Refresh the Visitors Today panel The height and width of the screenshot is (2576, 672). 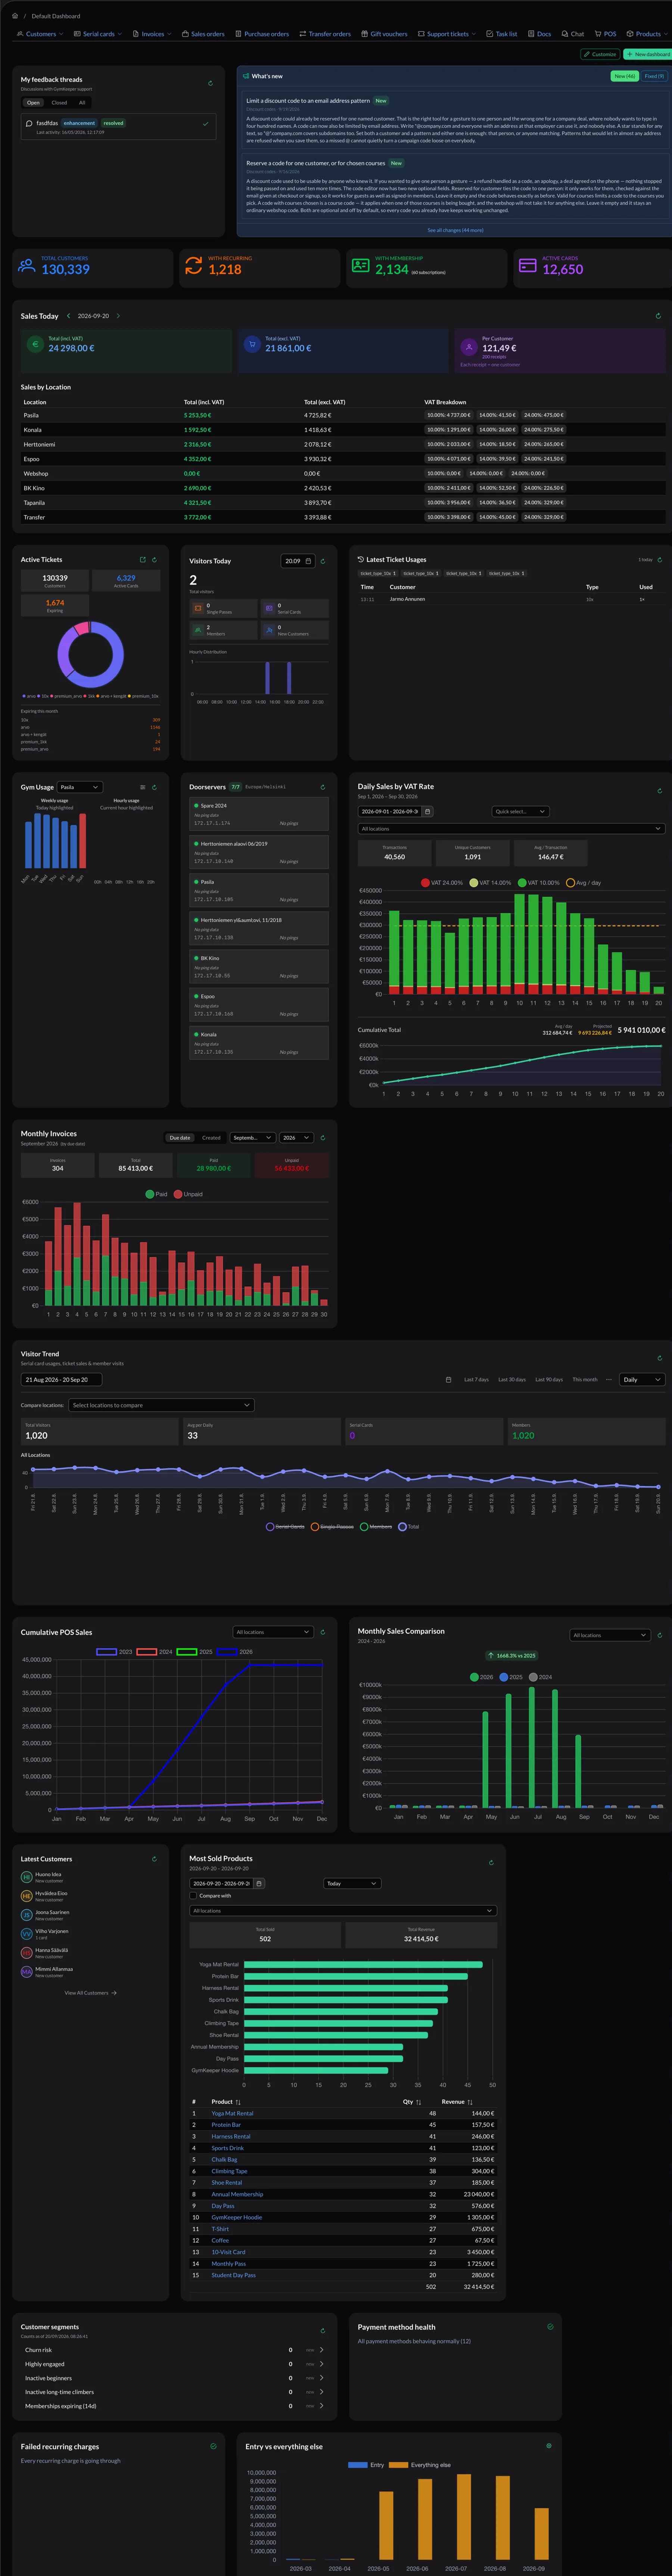[x=323, y=561]
